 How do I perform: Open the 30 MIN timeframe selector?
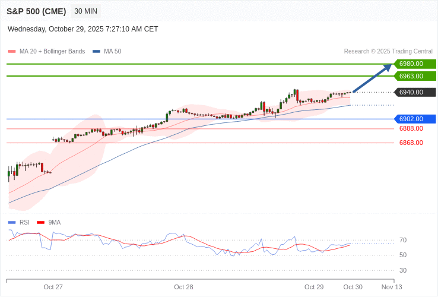point(85,11)
